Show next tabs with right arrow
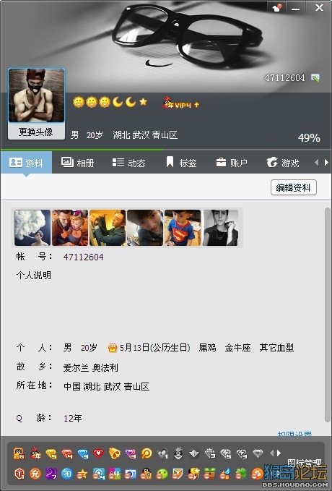The height and width of the screenshot is (491, 332). 326,162
